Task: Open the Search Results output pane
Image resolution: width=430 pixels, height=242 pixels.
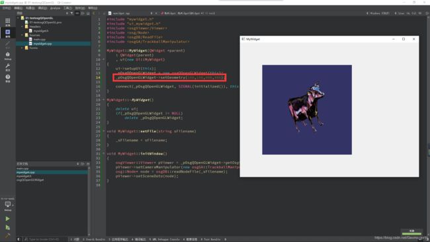Action: pyautogui.click(x=94, y=239)
